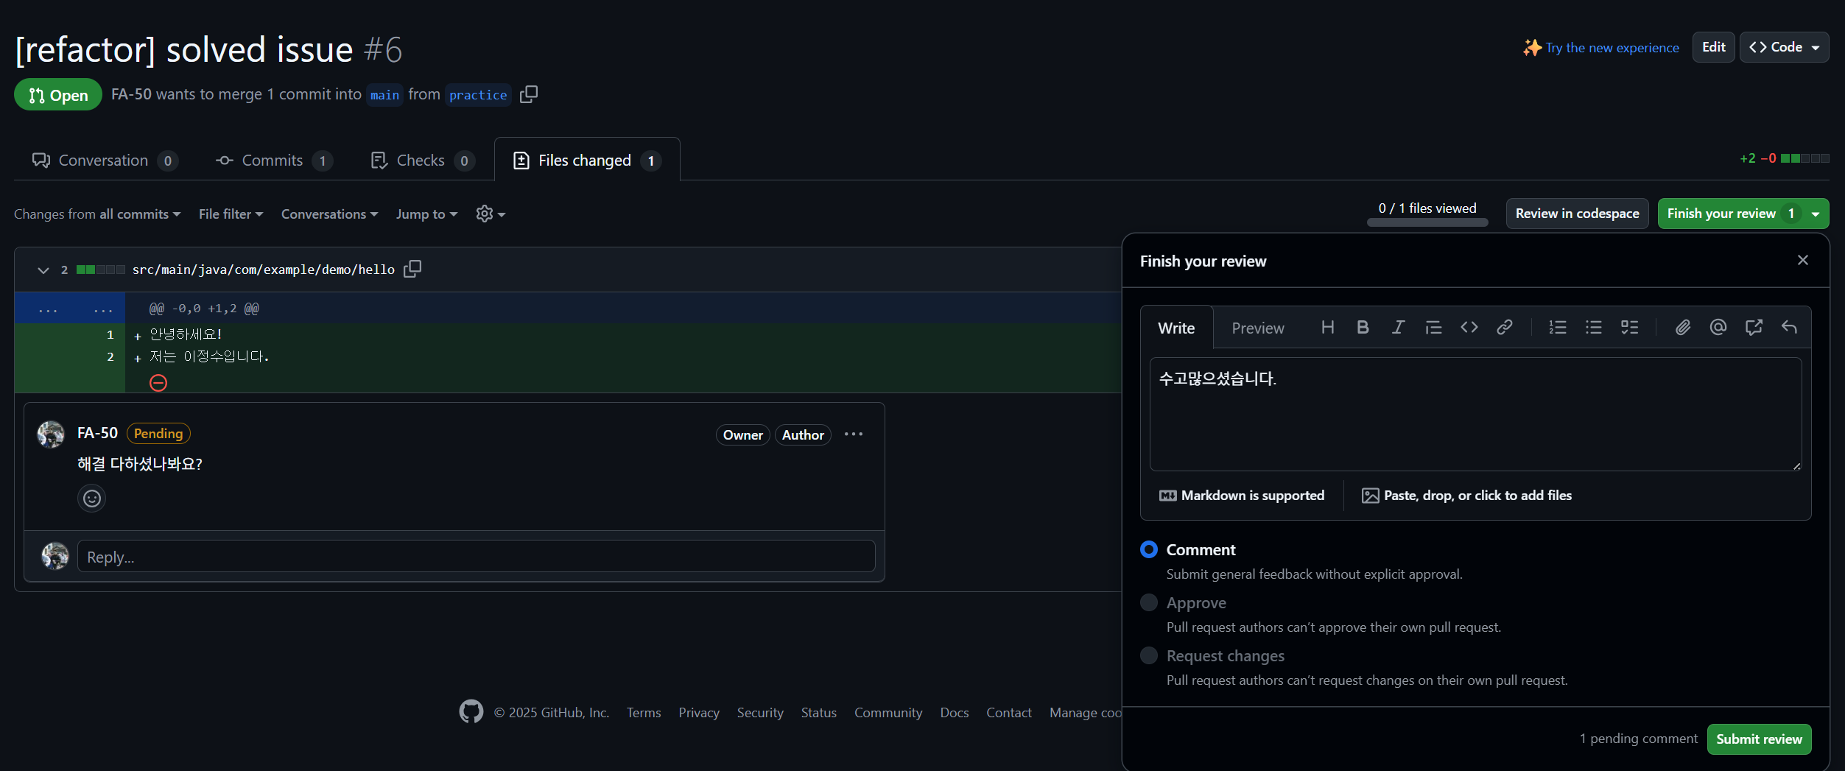Copy the hello file path

[x=412, y=269]
